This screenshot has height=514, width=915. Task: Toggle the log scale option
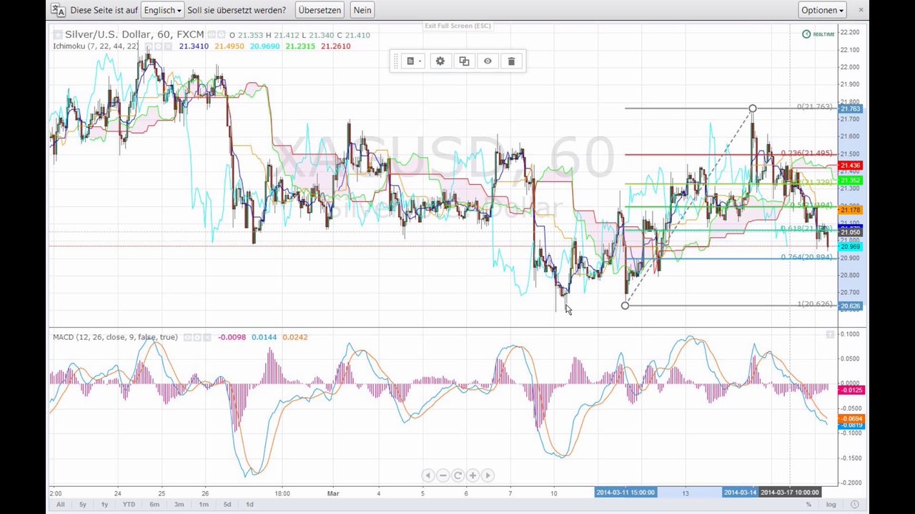point(831,505)
